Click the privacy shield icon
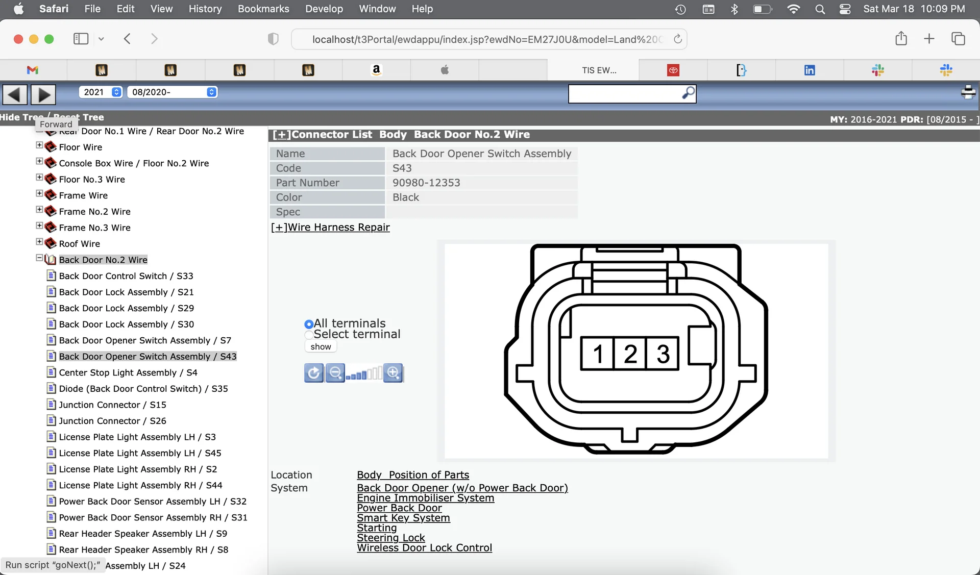The width and height of the screenshot is (980, 575). 273,39
